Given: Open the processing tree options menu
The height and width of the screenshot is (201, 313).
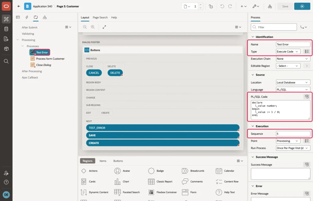Looking at the screenshot, I should [68, 27].
